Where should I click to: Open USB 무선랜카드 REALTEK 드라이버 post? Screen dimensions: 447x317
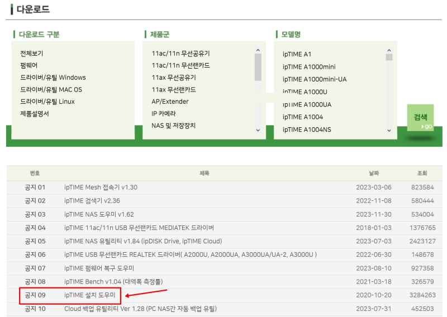191,254
